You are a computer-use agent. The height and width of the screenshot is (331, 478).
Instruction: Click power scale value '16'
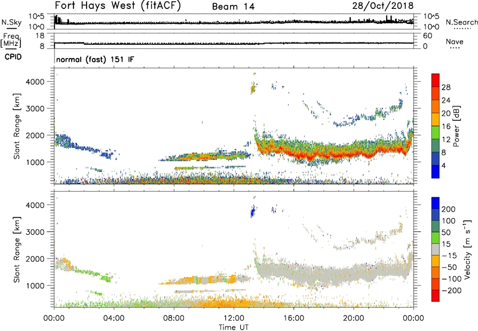pos(446,127)
